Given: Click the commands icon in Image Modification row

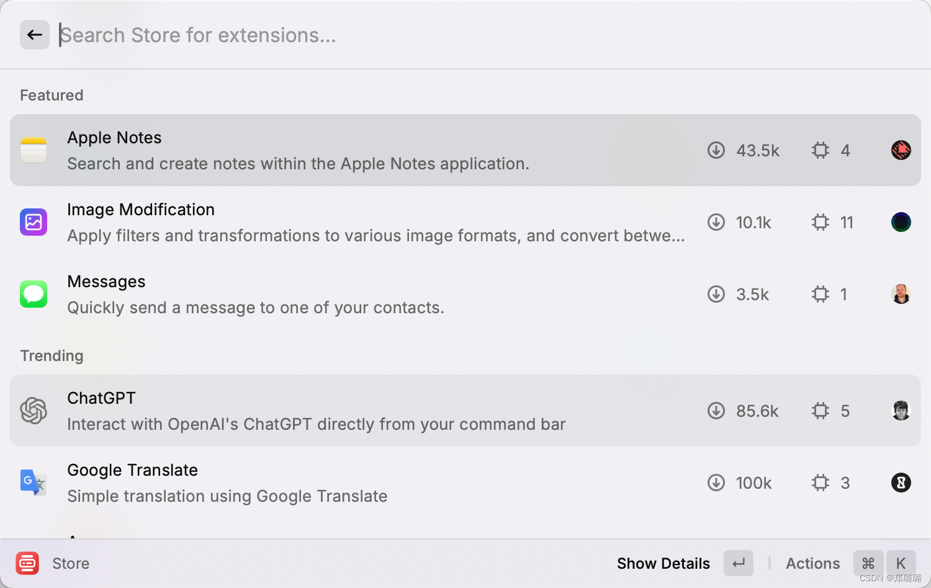Looking at the screenshot, I should 821,222.
